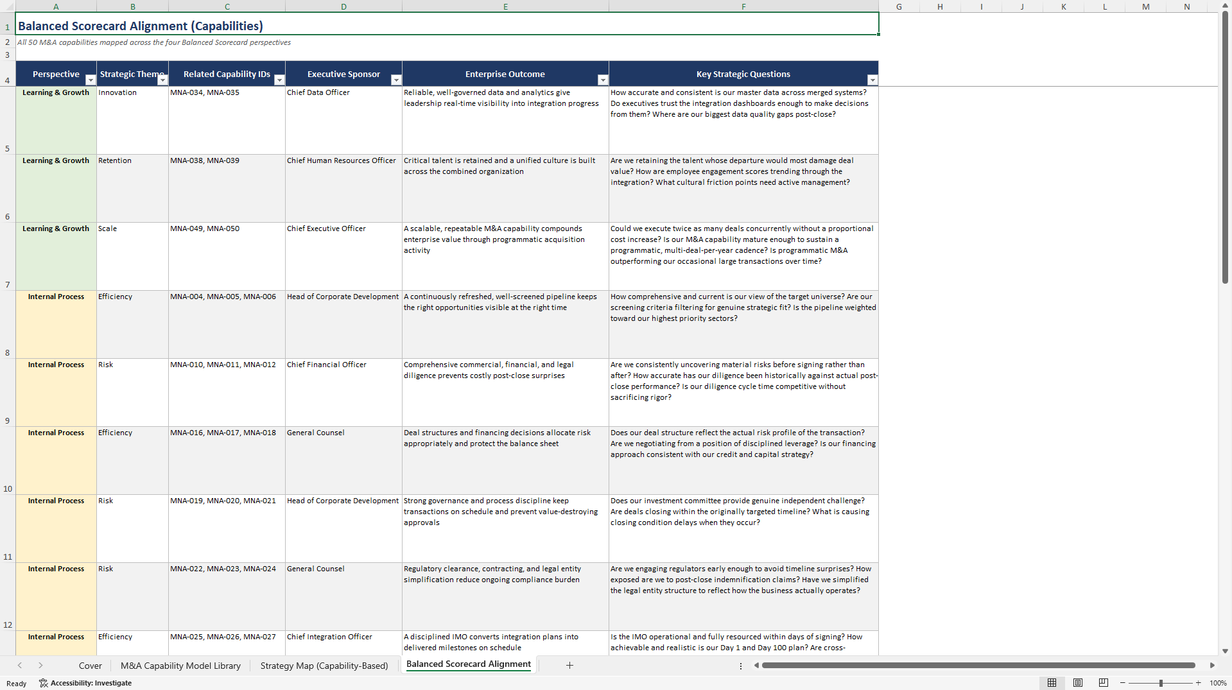Select the Ready status indicator
The width and height of the screenshot is (1232, 690).
tap(17, 684)
